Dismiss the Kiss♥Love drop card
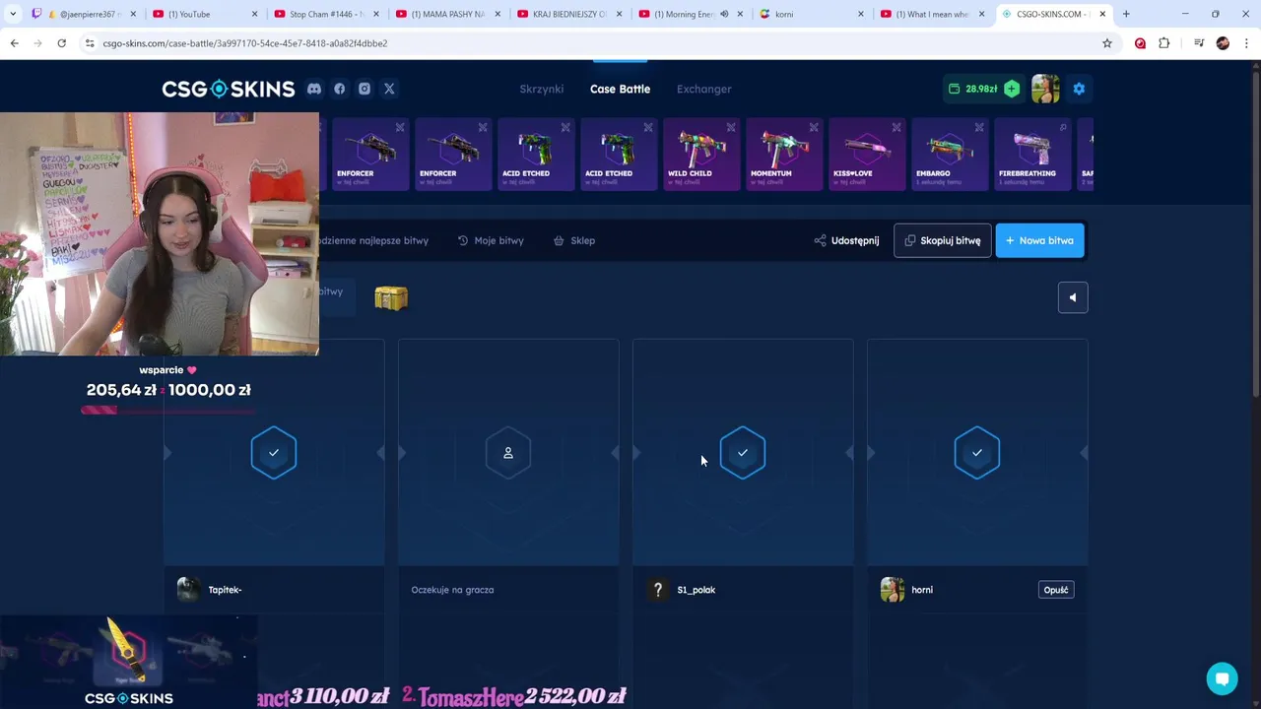Image resolution: width=1261 pixels, height=709 pixels. click(896, 127)
